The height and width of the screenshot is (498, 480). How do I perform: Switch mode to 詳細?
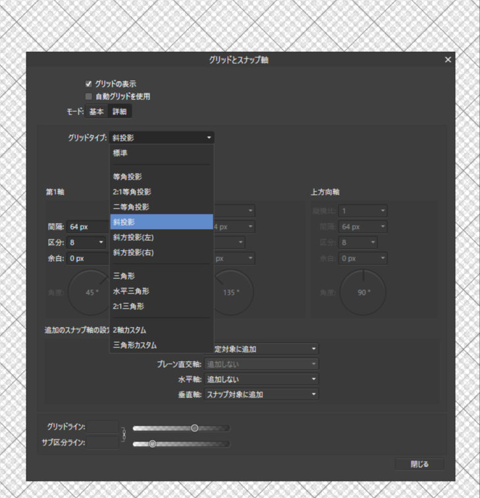pos(120,112)
